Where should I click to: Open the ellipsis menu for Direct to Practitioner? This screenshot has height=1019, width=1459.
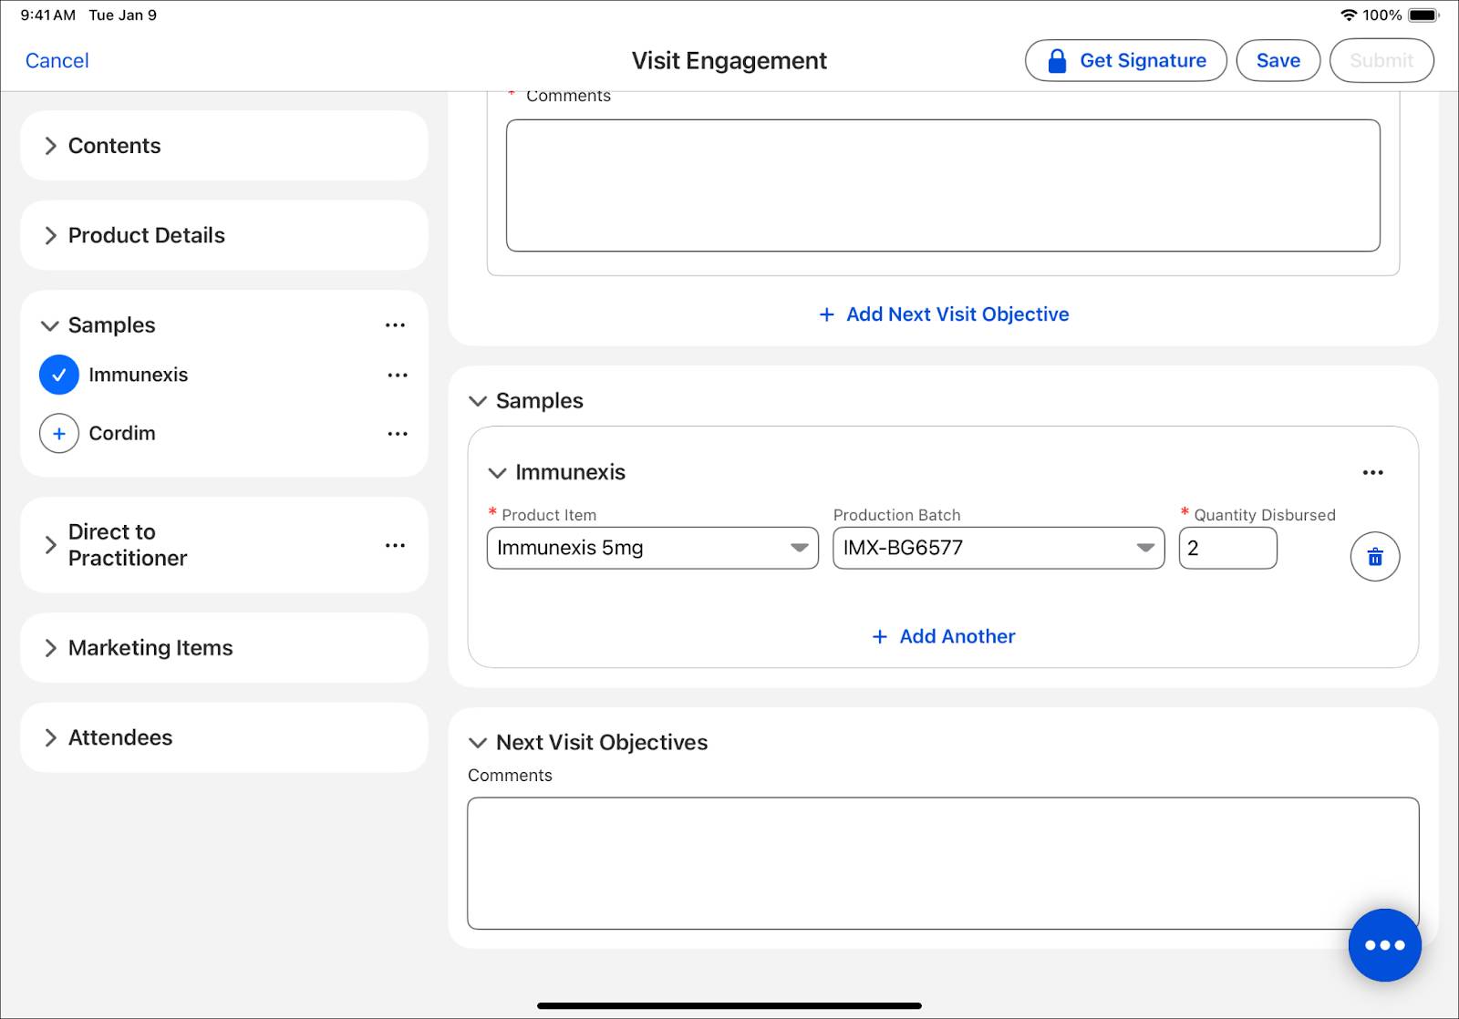395,544
